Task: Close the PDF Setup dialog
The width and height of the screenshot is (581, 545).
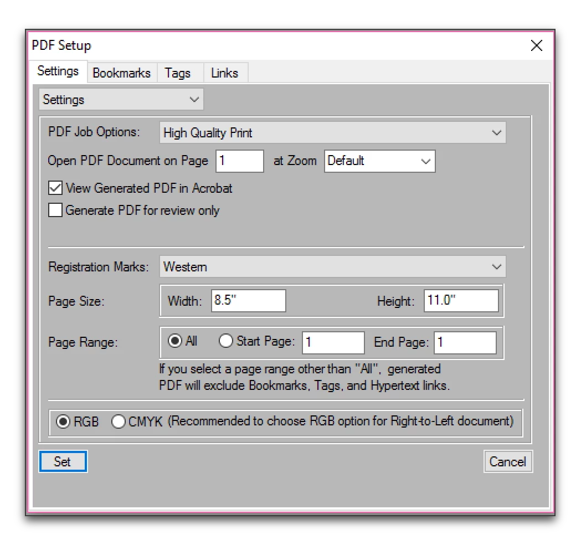Action: [537, 45]
